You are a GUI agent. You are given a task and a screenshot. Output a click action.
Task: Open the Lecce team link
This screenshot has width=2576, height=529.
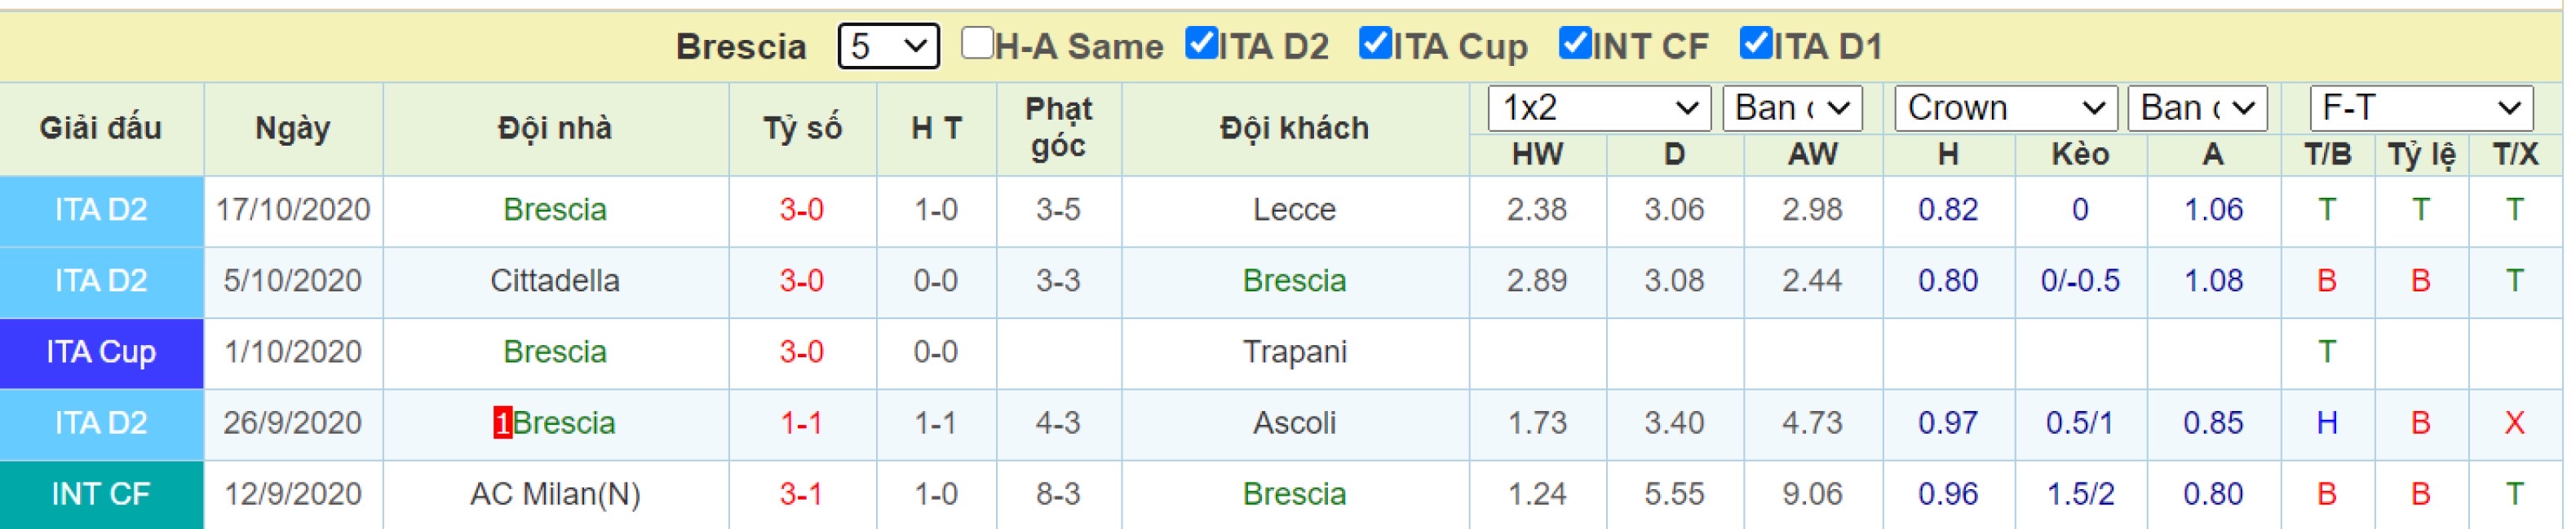point(1294,210)
